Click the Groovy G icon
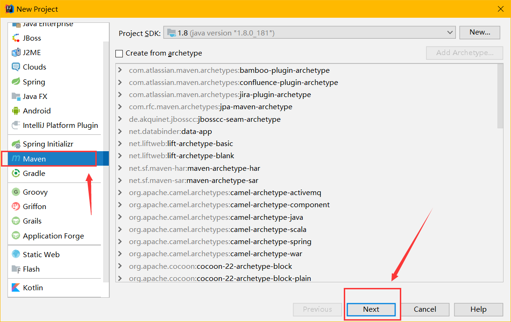511x322 pixels. [x=15, y=192]
